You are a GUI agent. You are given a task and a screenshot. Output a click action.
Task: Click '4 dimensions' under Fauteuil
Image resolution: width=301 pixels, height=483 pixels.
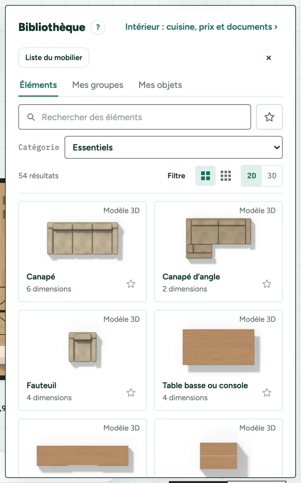point(49,398)
